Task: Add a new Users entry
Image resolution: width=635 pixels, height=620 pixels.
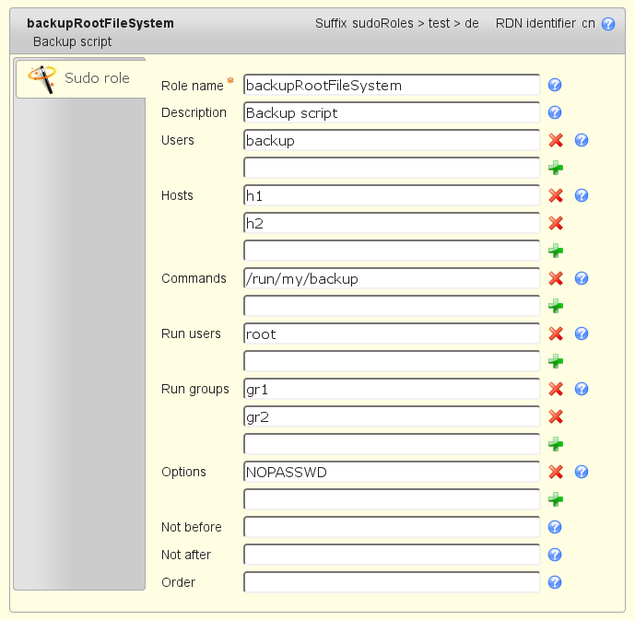Action: click(556, 168)
